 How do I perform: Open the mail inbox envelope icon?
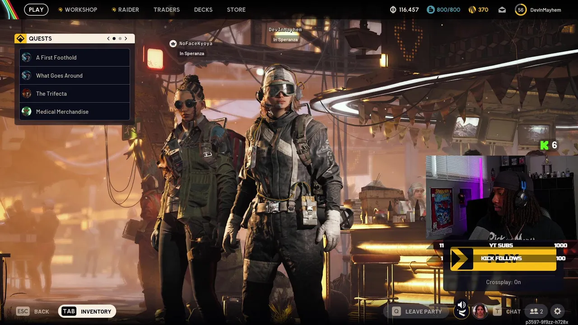click(502, 9)
